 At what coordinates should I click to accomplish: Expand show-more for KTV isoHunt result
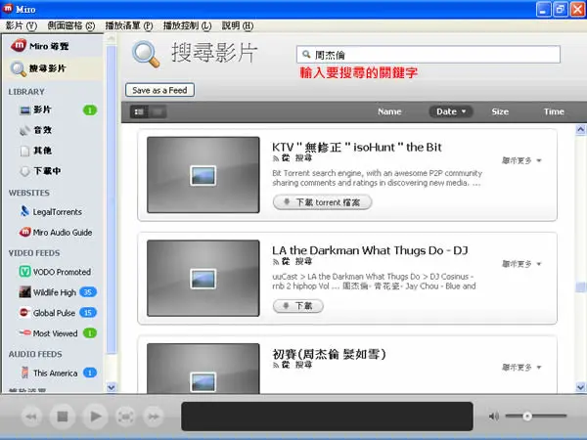pos(521,160)
